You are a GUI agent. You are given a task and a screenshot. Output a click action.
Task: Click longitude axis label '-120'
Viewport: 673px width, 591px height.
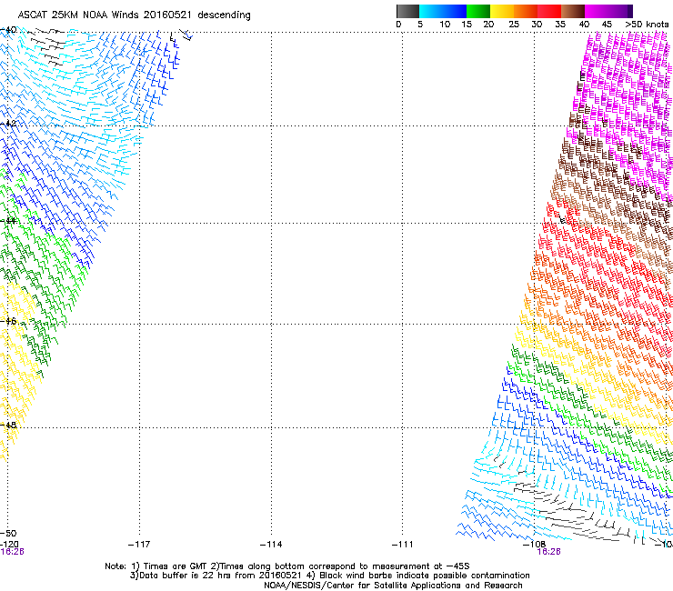(x=9, y=545)
